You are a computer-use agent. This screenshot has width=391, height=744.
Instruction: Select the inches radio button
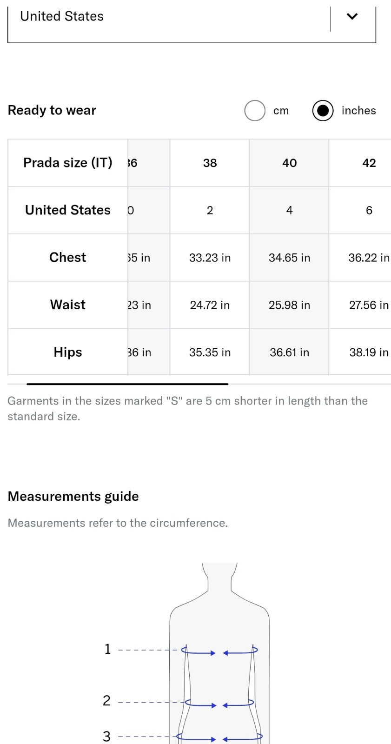[x=323, y=111]
